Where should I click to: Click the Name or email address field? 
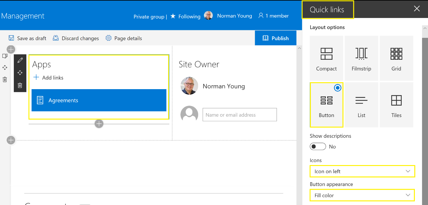[x=239, y=115]
